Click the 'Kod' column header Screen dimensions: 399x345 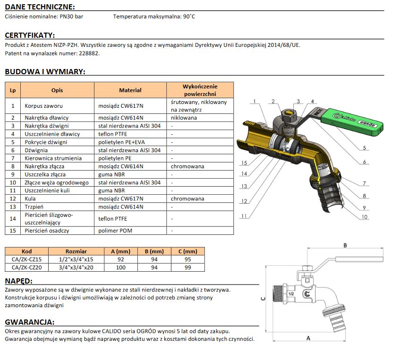coord(27,251)
